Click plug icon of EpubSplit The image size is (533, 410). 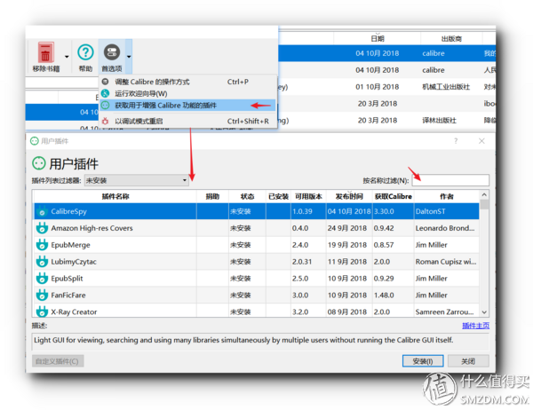pyautogui.click(x=42, y=278)
